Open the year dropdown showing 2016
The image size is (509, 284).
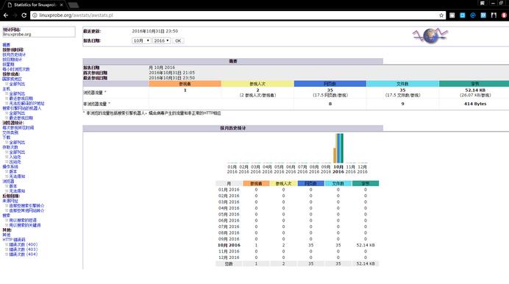(x=161, y=40)
